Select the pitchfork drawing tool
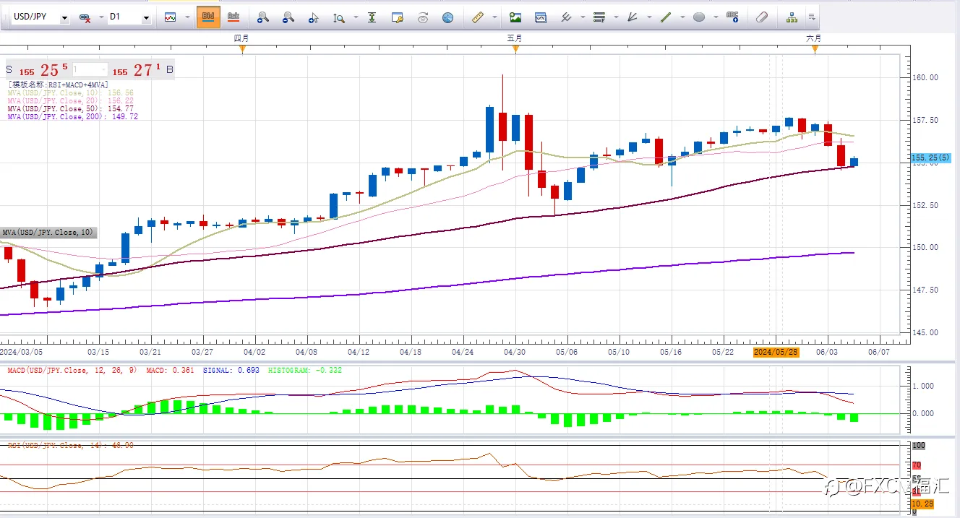Screen dimensions: 960x518 (566, 17)
